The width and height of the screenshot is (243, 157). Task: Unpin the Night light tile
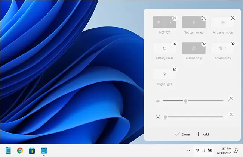(x=174, y=69)
